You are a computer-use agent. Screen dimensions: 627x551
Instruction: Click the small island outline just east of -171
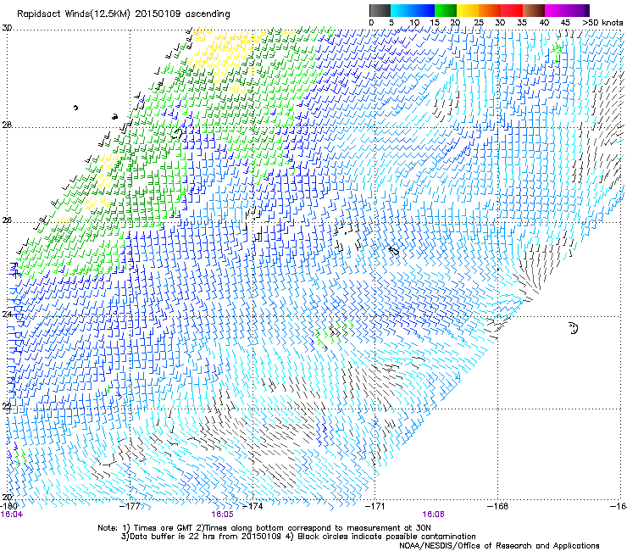tap(394, 251)
